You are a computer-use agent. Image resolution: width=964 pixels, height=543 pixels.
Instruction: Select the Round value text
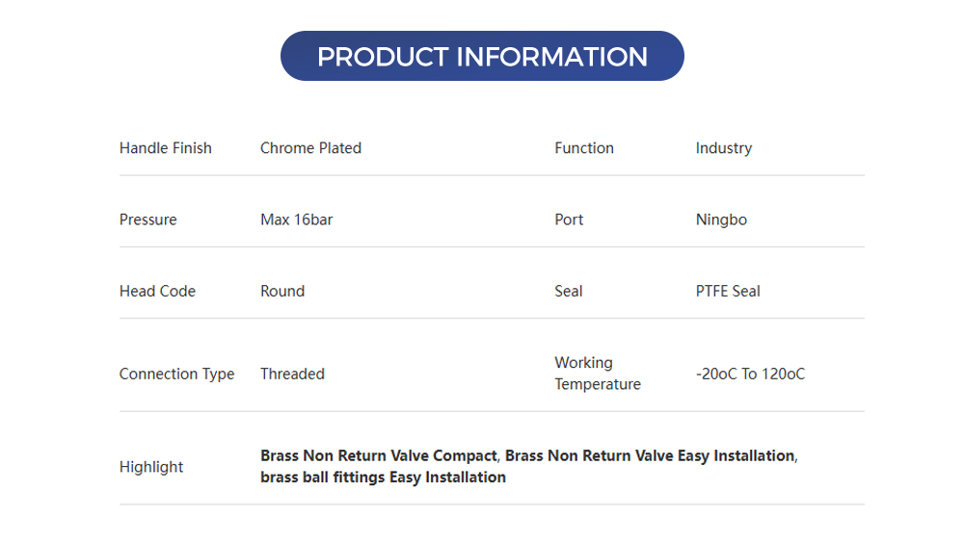click(282, 291)
